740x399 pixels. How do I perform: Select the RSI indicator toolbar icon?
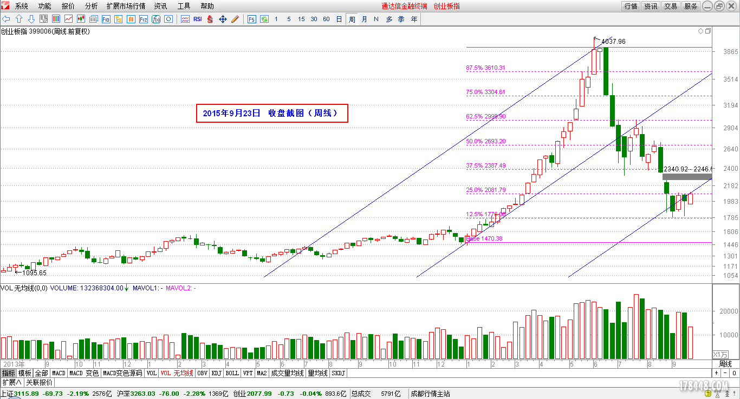198,19
